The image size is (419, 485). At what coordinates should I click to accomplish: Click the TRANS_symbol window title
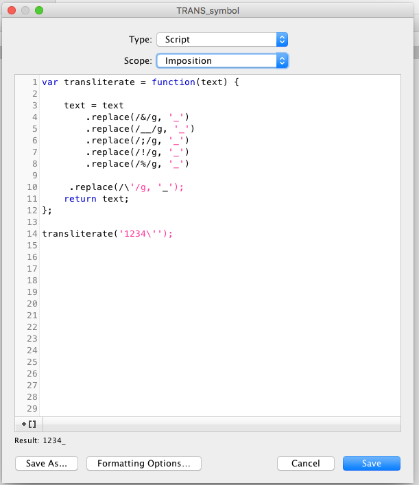point(208,11)
